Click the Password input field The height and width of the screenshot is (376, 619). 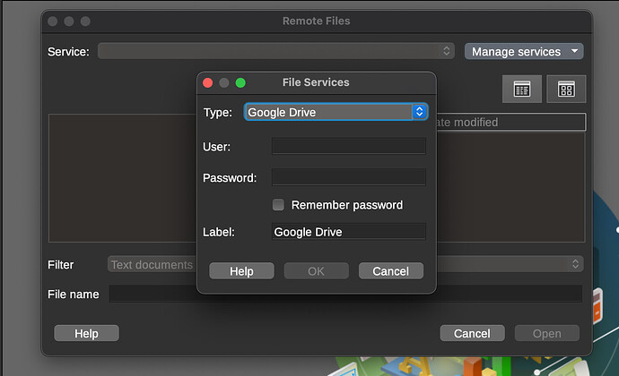349,177
